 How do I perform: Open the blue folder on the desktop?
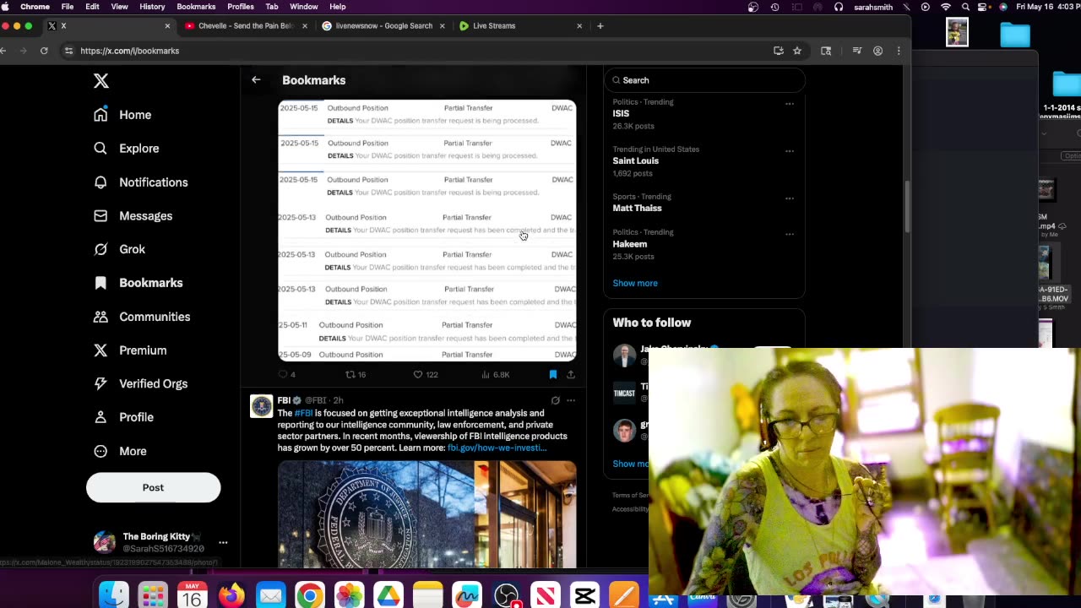pos(1015,35)
